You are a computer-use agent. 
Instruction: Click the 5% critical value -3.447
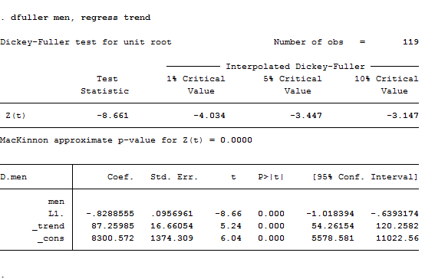coord(306,116)
